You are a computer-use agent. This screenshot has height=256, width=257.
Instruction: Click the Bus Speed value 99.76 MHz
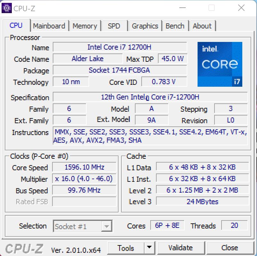(84, 190)
